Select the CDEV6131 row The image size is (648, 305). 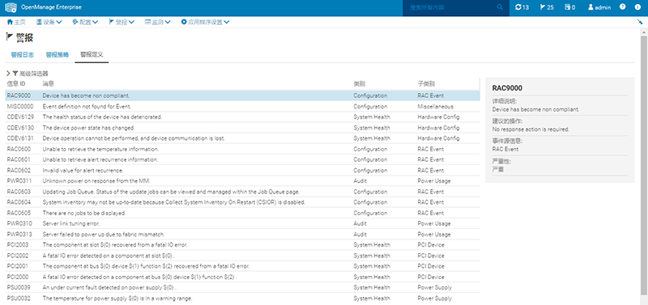(x=242, y=138)
